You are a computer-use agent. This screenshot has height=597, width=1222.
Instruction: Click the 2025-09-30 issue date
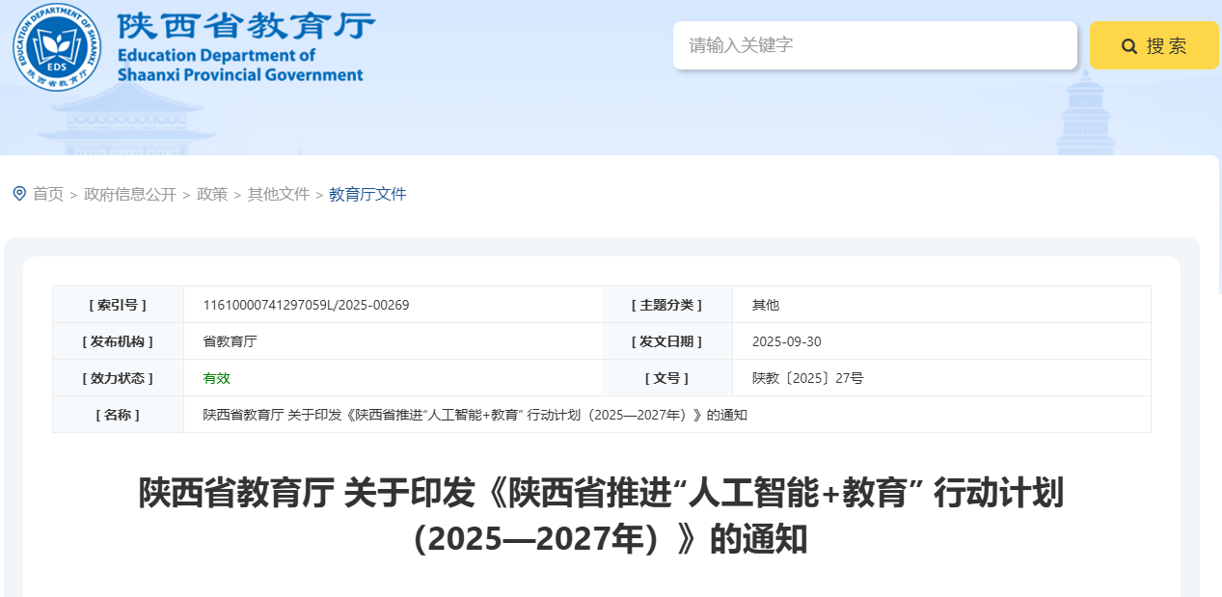tap(786, 341)
